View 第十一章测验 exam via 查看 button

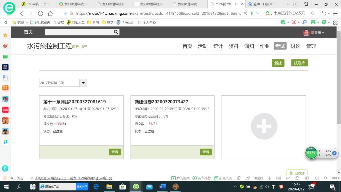pos(115,152)
